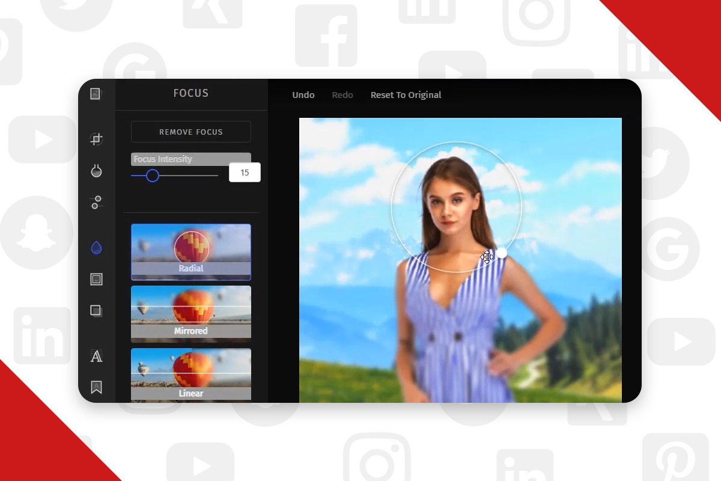Open the overlay square tool icon
This screenshot has width=721, height=481.
[96, 311]
